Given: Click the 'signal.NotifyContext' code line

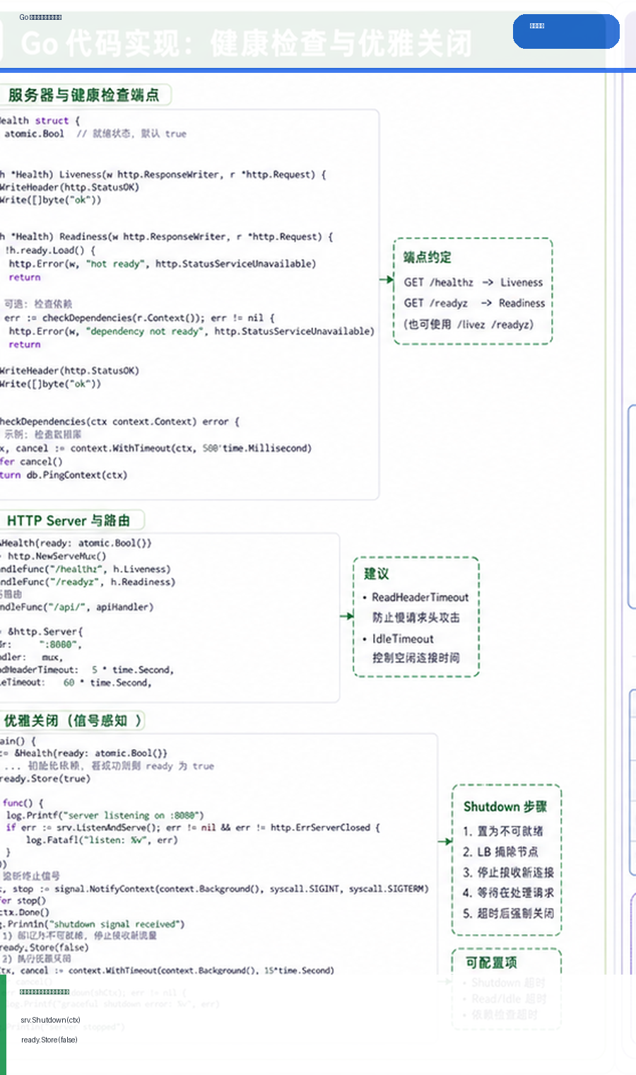Looking at the screenshot, I should [214, 888].
